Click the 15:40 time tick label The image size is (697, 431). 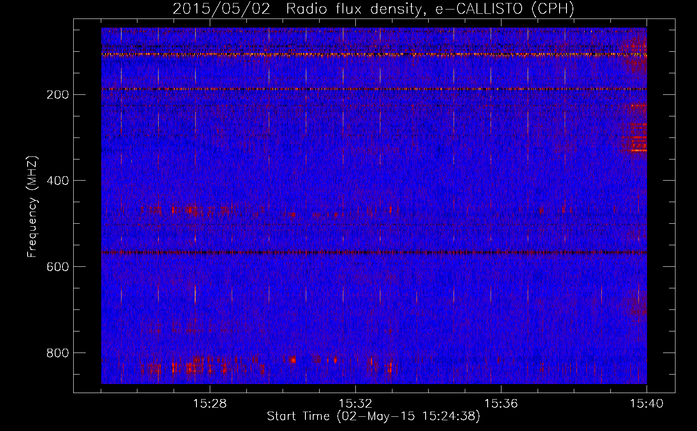pyautogui.click(x=647, y=404)
